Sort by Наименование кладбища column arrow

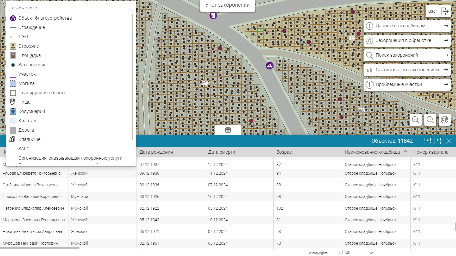(405, 152)
